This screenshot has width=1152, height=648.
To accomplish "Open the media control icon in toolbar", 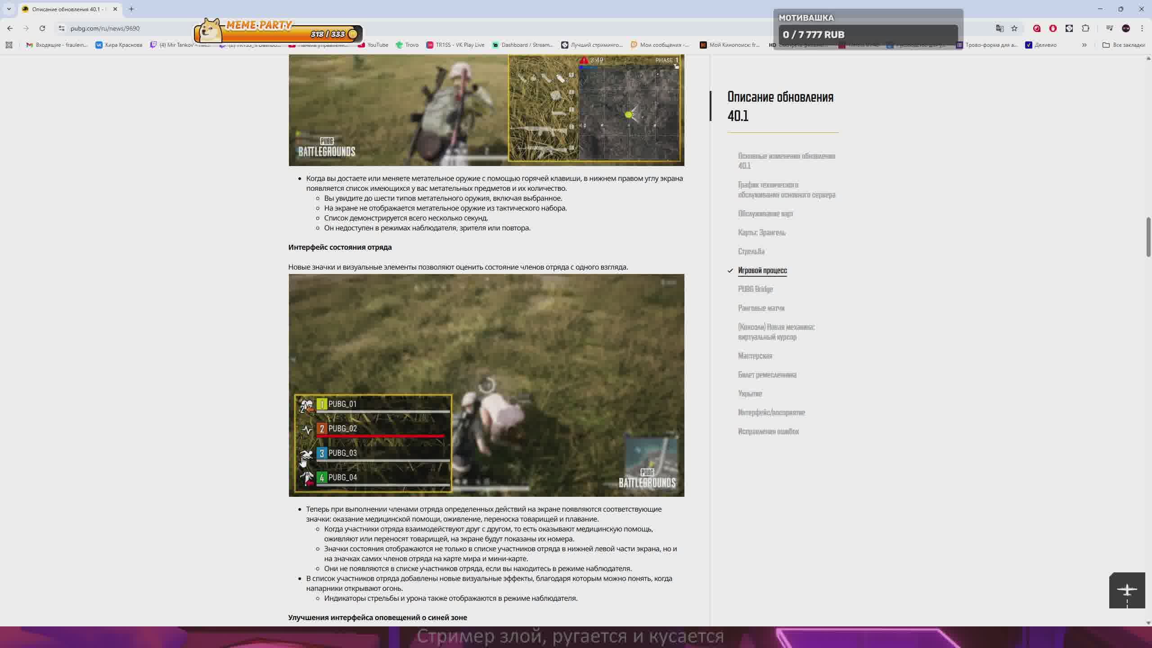I will coord(1110,28).
